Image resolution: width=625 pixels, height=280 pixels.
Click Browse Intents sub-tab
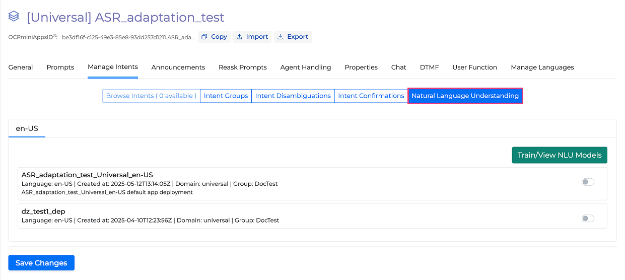point(151,96)
